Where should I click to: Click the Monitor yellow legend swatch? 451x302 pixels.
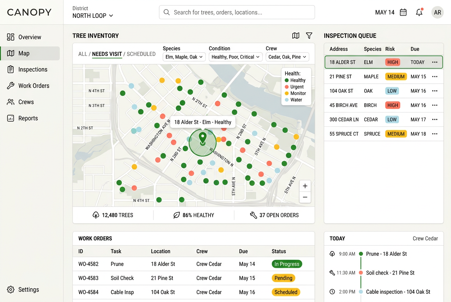(287, 93)
